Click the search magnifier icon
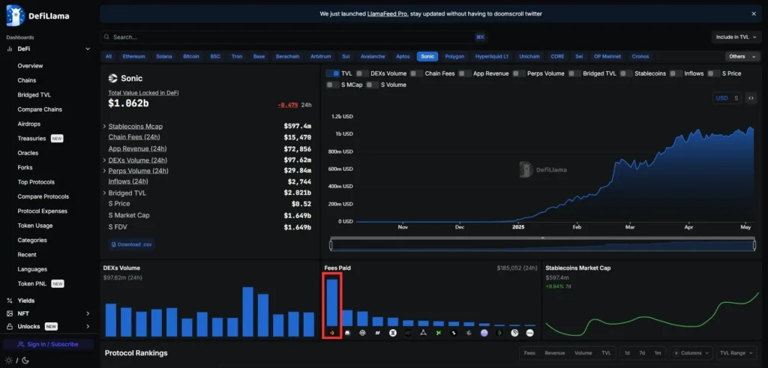The width and height of the screenshot is (768, 368). click(106, 37)
